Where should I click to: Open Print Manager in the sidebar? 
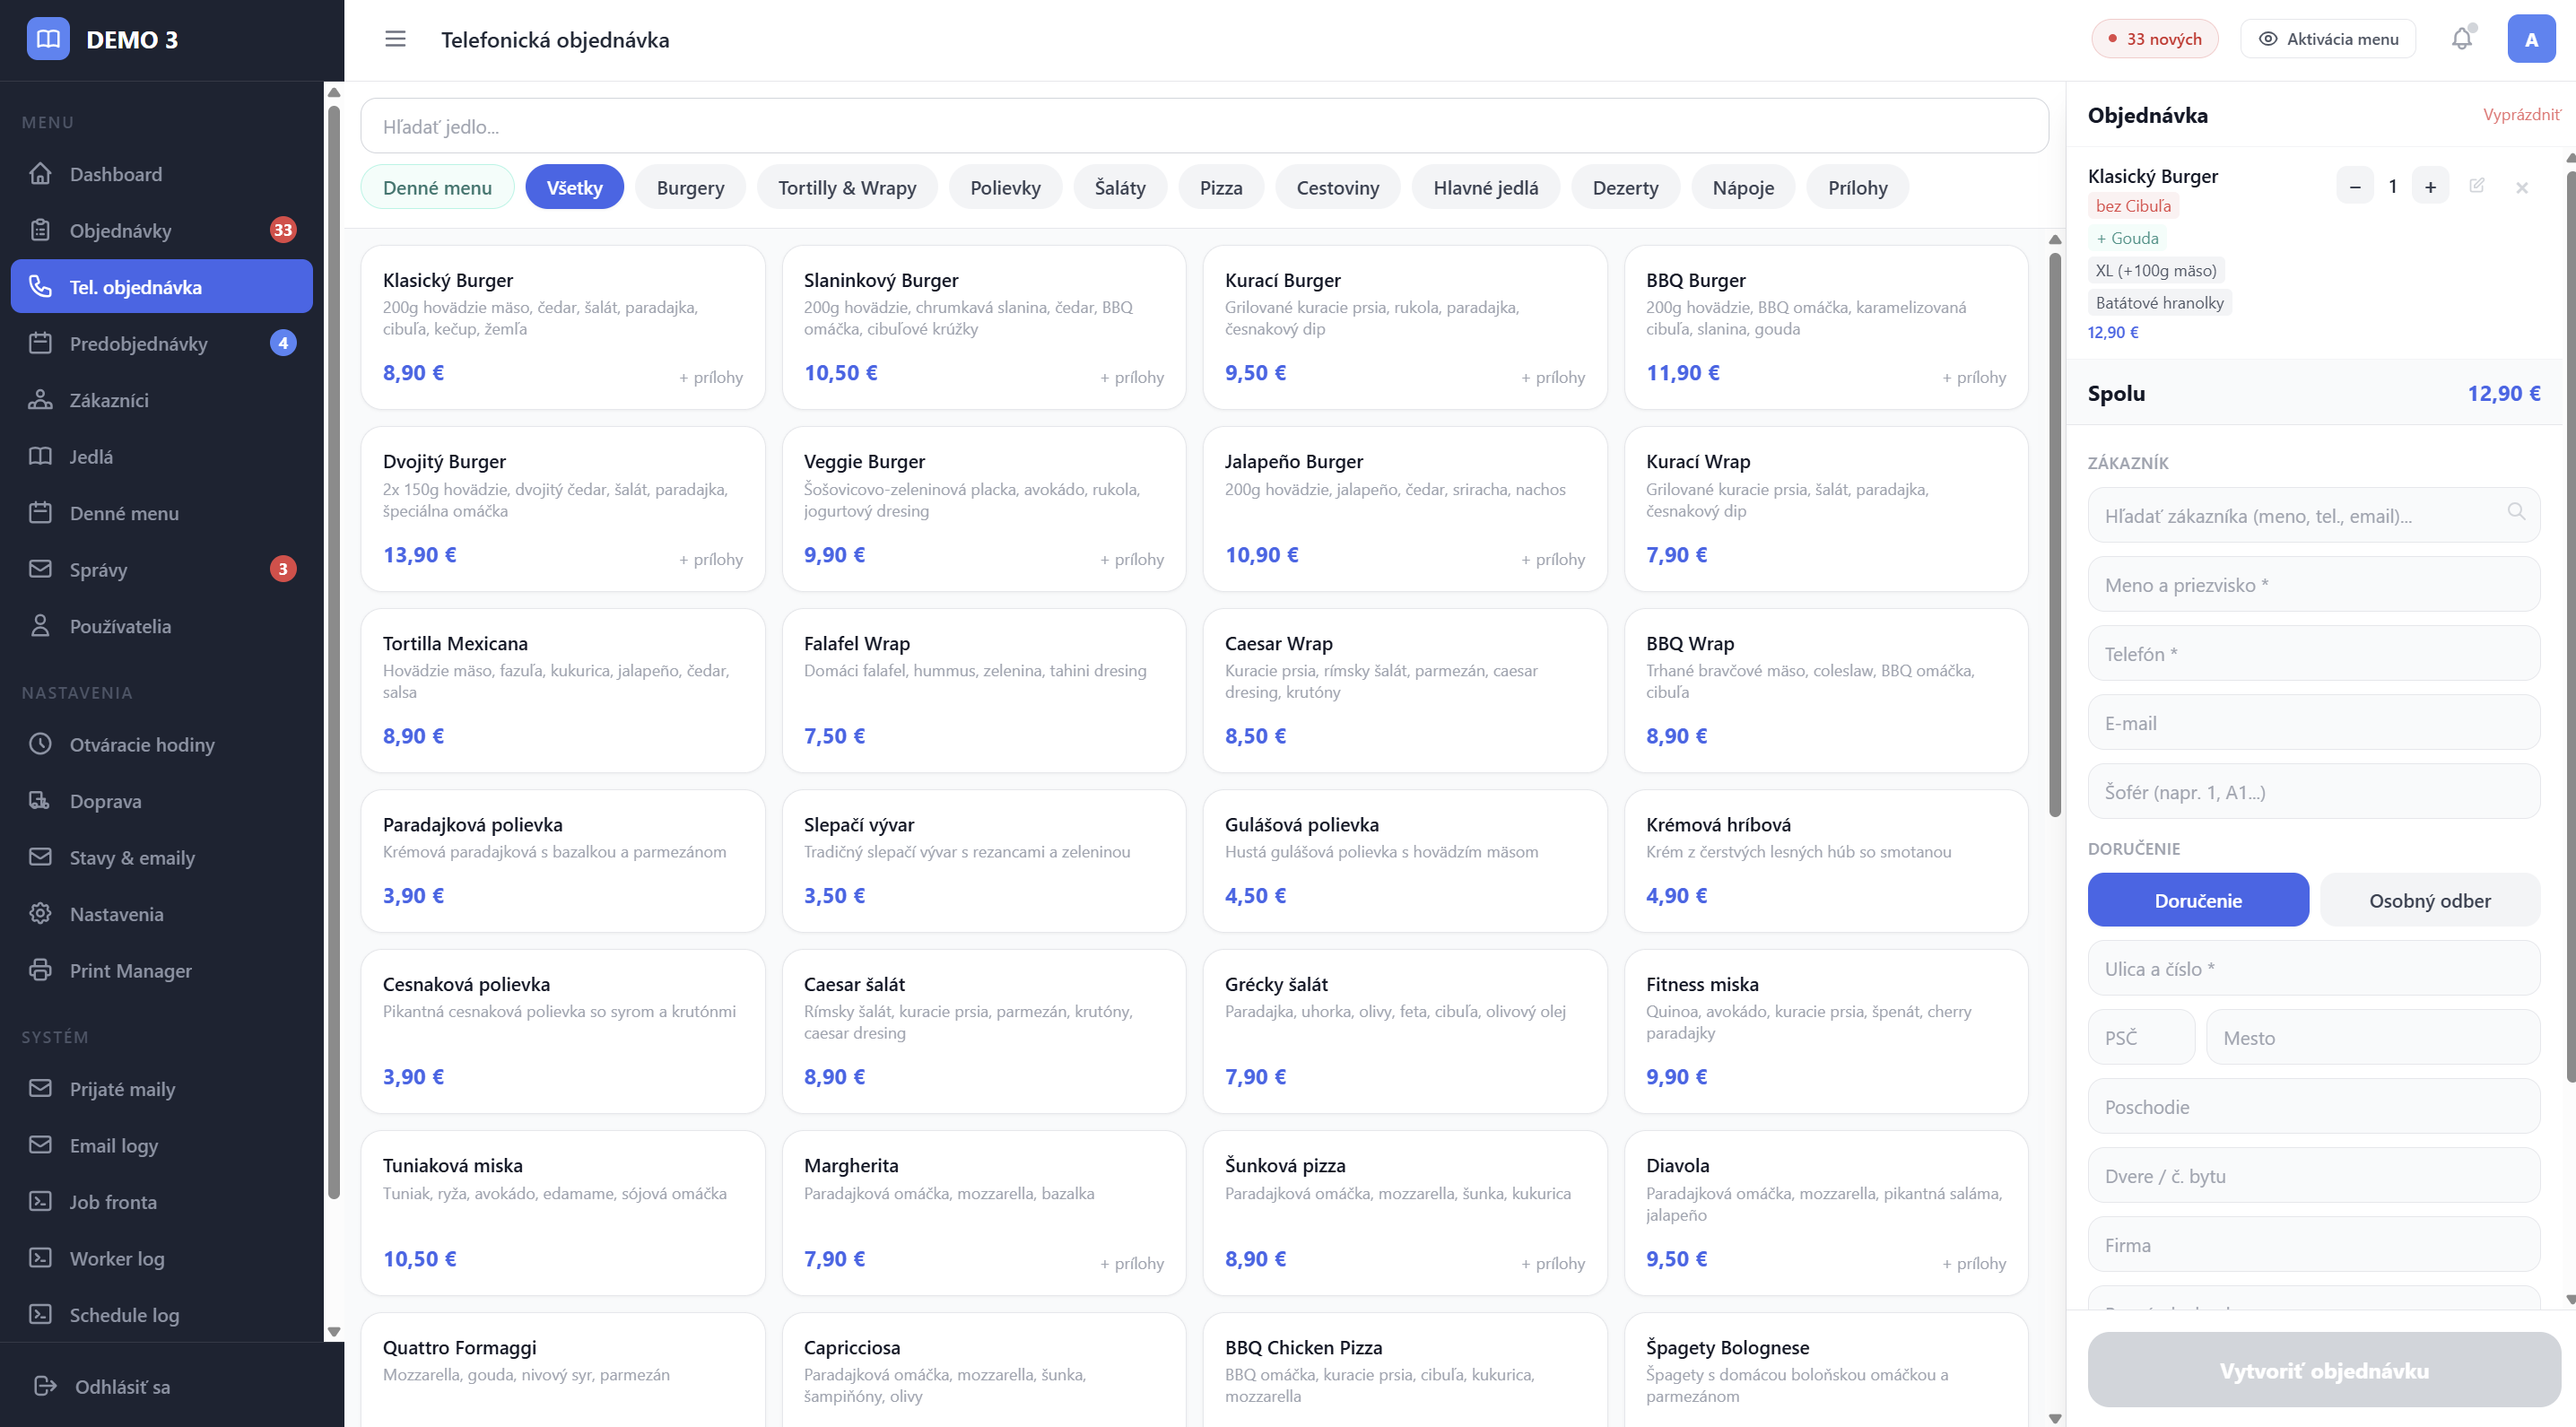[130, 970]
